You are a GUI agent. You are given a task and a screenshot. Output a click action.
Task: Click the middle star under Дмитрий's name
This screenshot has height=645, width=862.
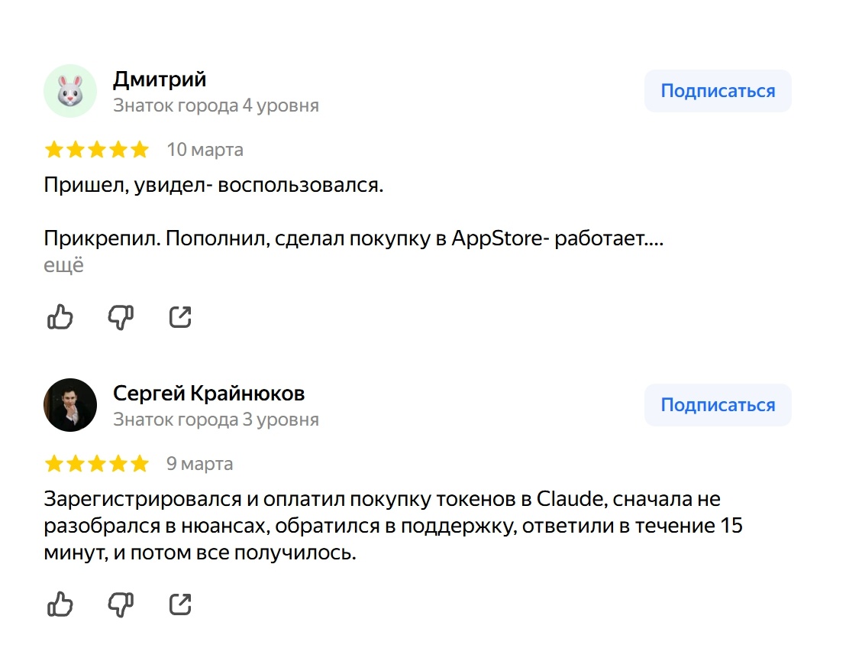(x=98, y=149)
